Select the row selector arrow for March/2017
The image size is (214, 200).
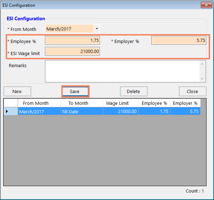click(11, 111)
